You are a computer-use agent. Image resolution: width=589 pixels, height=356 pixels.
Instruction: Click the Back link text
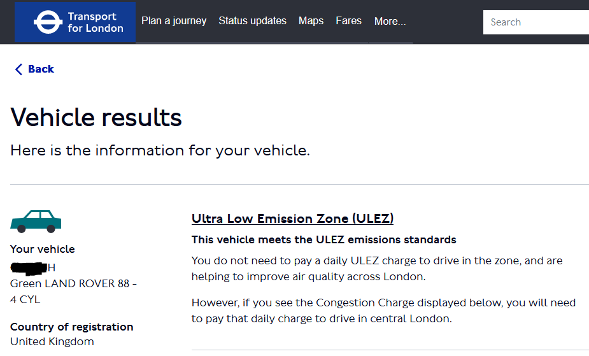41,69
